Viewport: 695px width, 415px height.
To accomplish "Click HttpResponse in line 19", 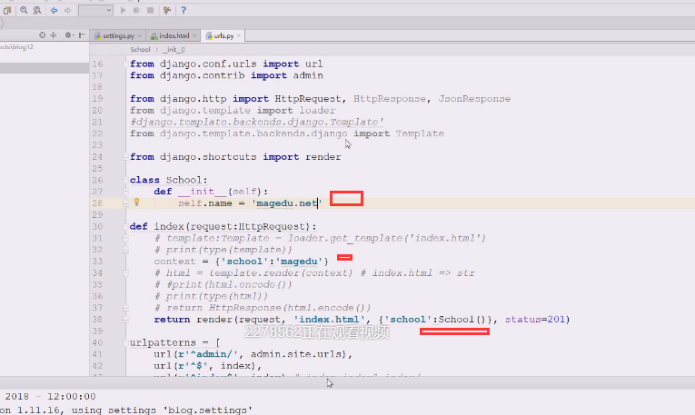I will point(390,99).
